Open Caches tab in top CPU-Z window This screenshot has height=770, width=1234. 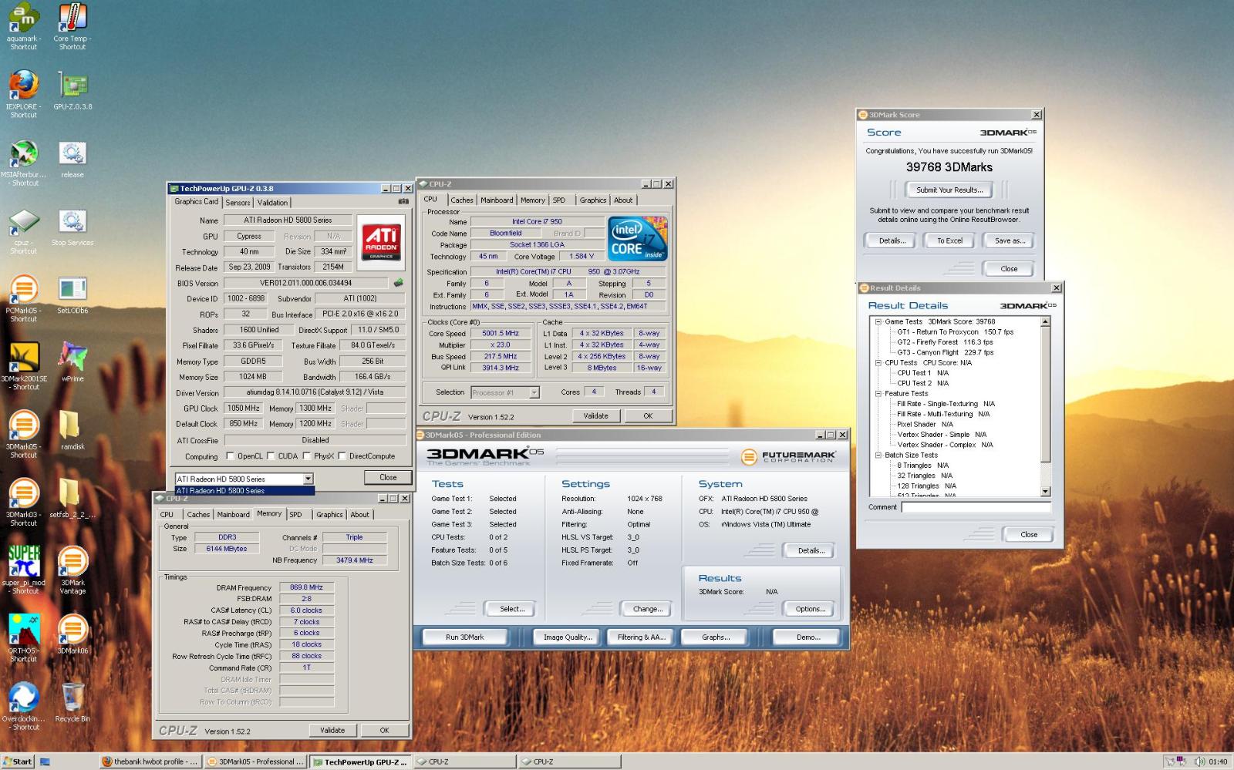[462, 200]
